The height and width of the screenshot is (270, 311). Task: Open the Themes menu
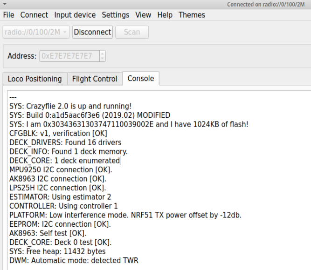192,15
